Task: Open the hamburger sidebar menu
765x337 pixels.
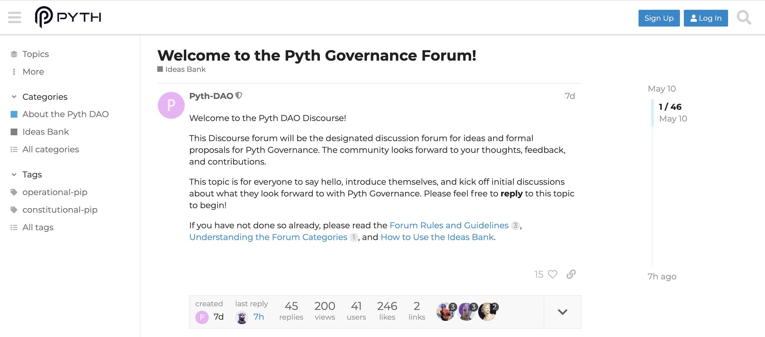Action: tap(15, 18)
